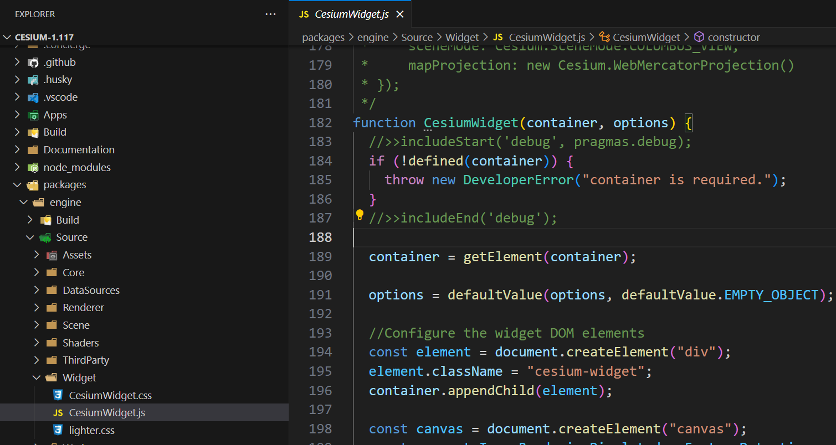Screen dimensions: 836x445
Task: Close the CesiumWidget.js editor tab
Action: (x=400, y=14)
